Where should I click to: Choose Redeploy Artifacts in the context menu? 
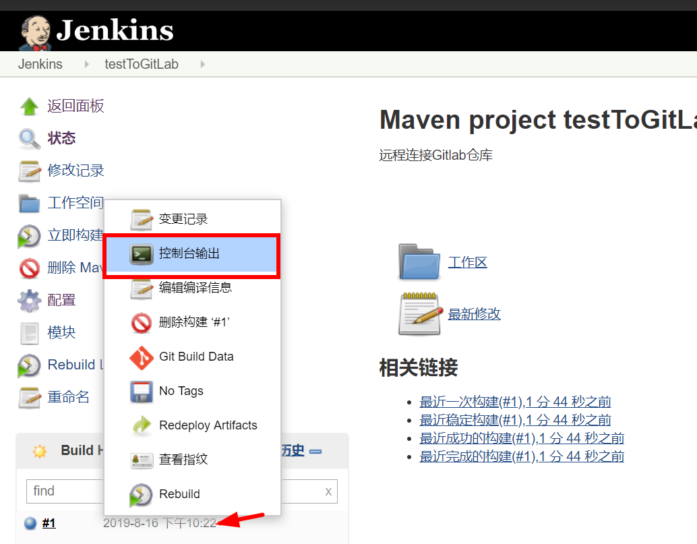(193, 426)
